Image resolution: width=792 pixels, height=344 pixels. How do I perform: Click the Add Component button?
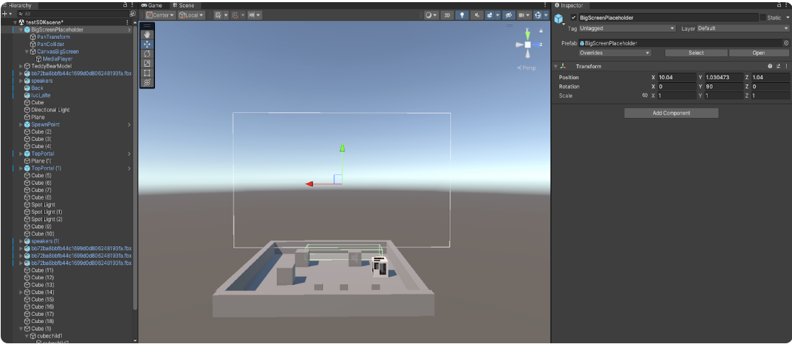(x=671, y=113)
